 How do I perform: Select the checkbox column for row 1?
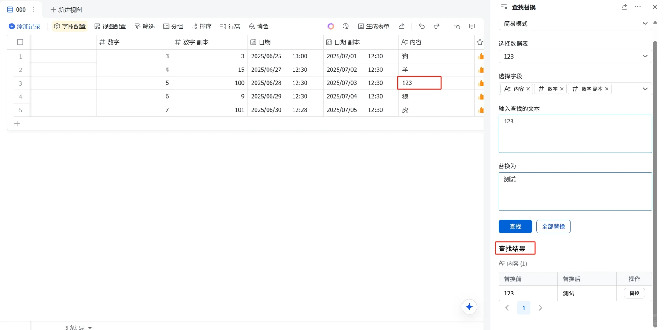point(20,56)
